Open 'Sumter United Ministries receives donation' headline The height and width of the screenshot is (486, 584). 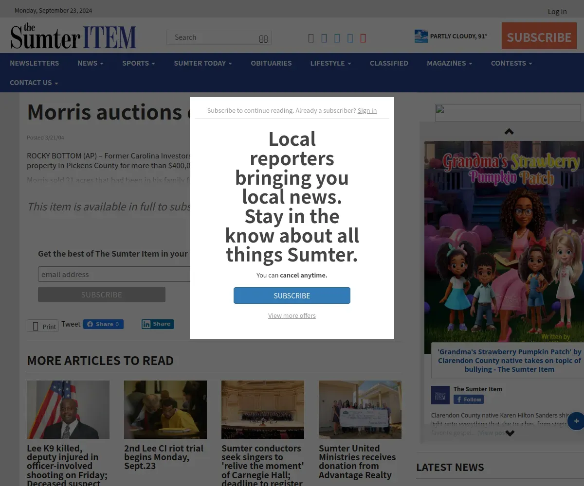point(357,462)
